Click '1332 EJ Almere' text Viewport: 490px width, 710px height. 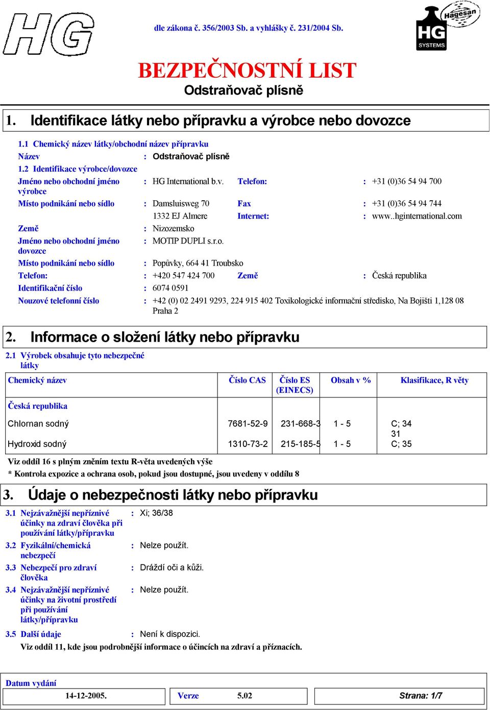(180, 216)
